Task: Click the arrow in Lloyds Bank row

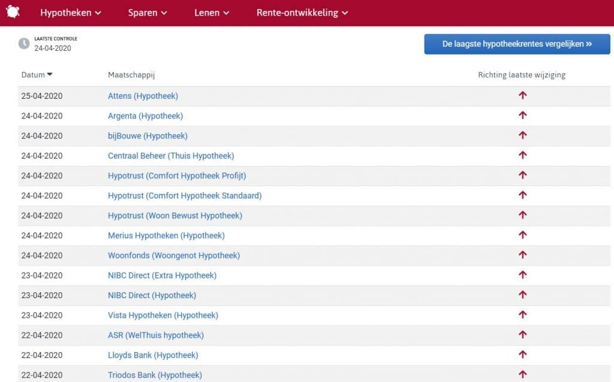Action: pos(522,354)
